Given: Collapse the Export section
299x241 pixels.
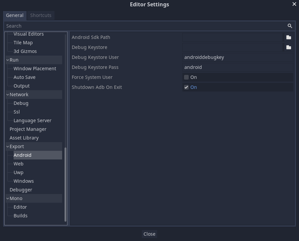Looking at the screenshot, I should pyautogui.click(x=7, y=146).
